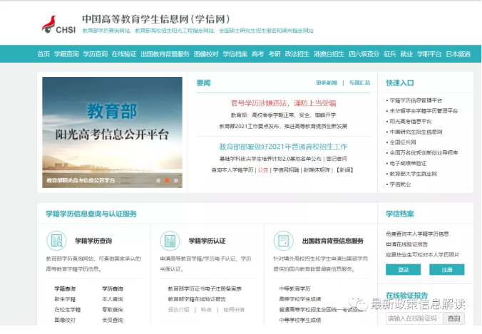Open 学职平台 nav item

[x=429, y=54]
